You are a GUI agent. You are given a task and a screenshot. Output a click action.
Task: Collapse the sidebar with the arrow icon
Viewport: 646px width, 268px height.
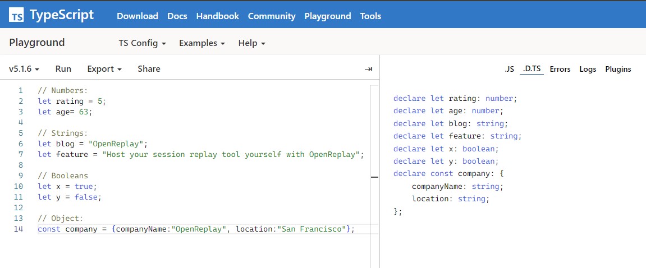coord(368,69)
